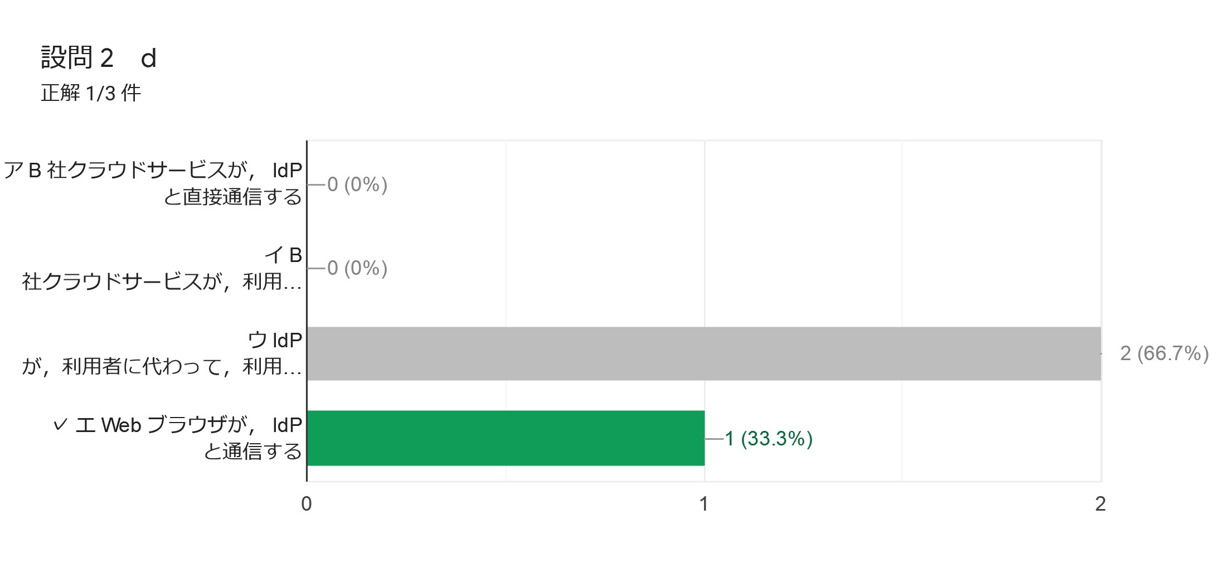
Task: Click the 0 (0%) label for option イ
Action: click(357, 268)
